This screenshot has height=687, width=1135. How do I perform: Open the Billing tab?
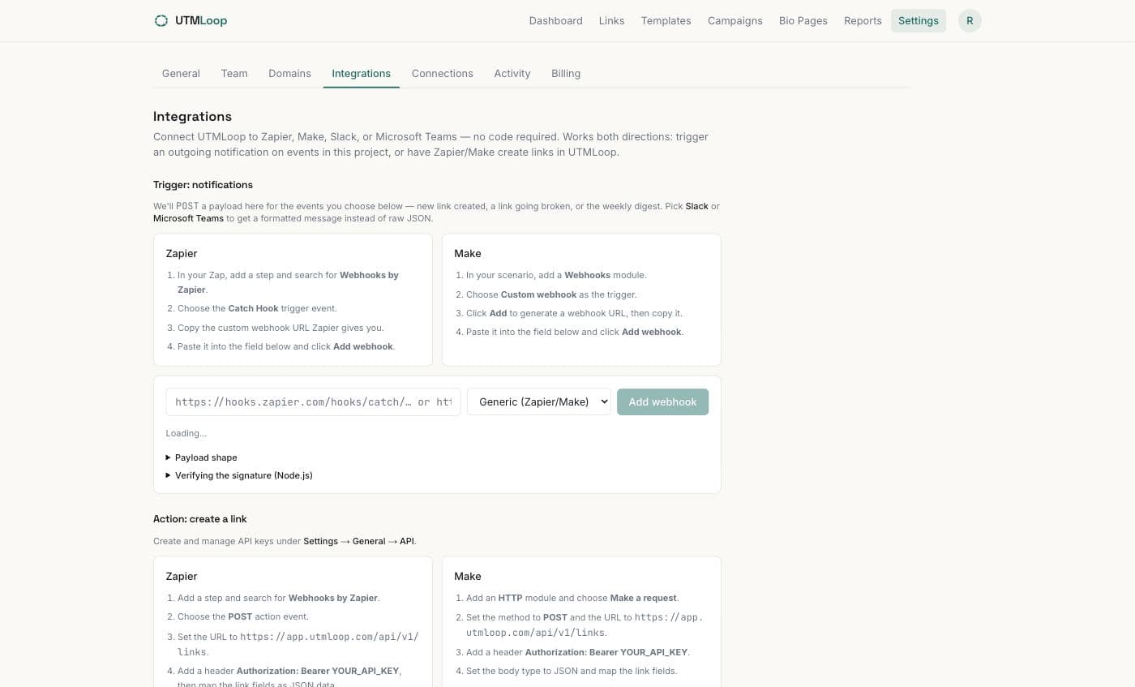565,73
